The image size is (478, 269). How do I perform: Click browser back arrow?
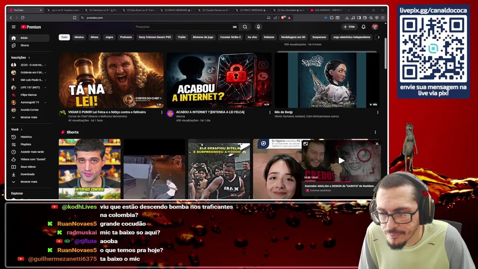click(11, 18)
